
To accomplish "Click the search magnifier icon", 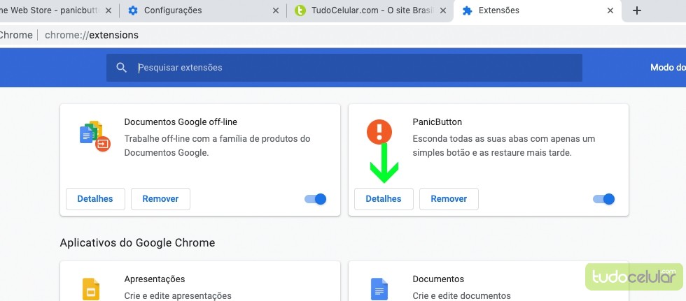I will [122, 68].
